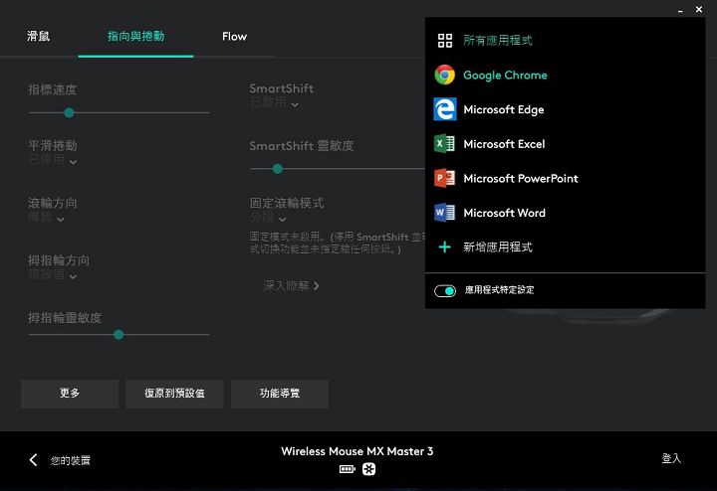
Task: Click the plus icon to add application
Action: coord(444,247)
